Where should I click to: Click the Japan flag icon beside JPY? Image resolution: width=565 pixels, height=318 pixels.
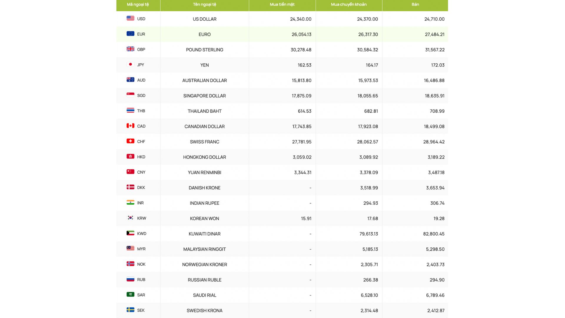(x=130, y=64)
